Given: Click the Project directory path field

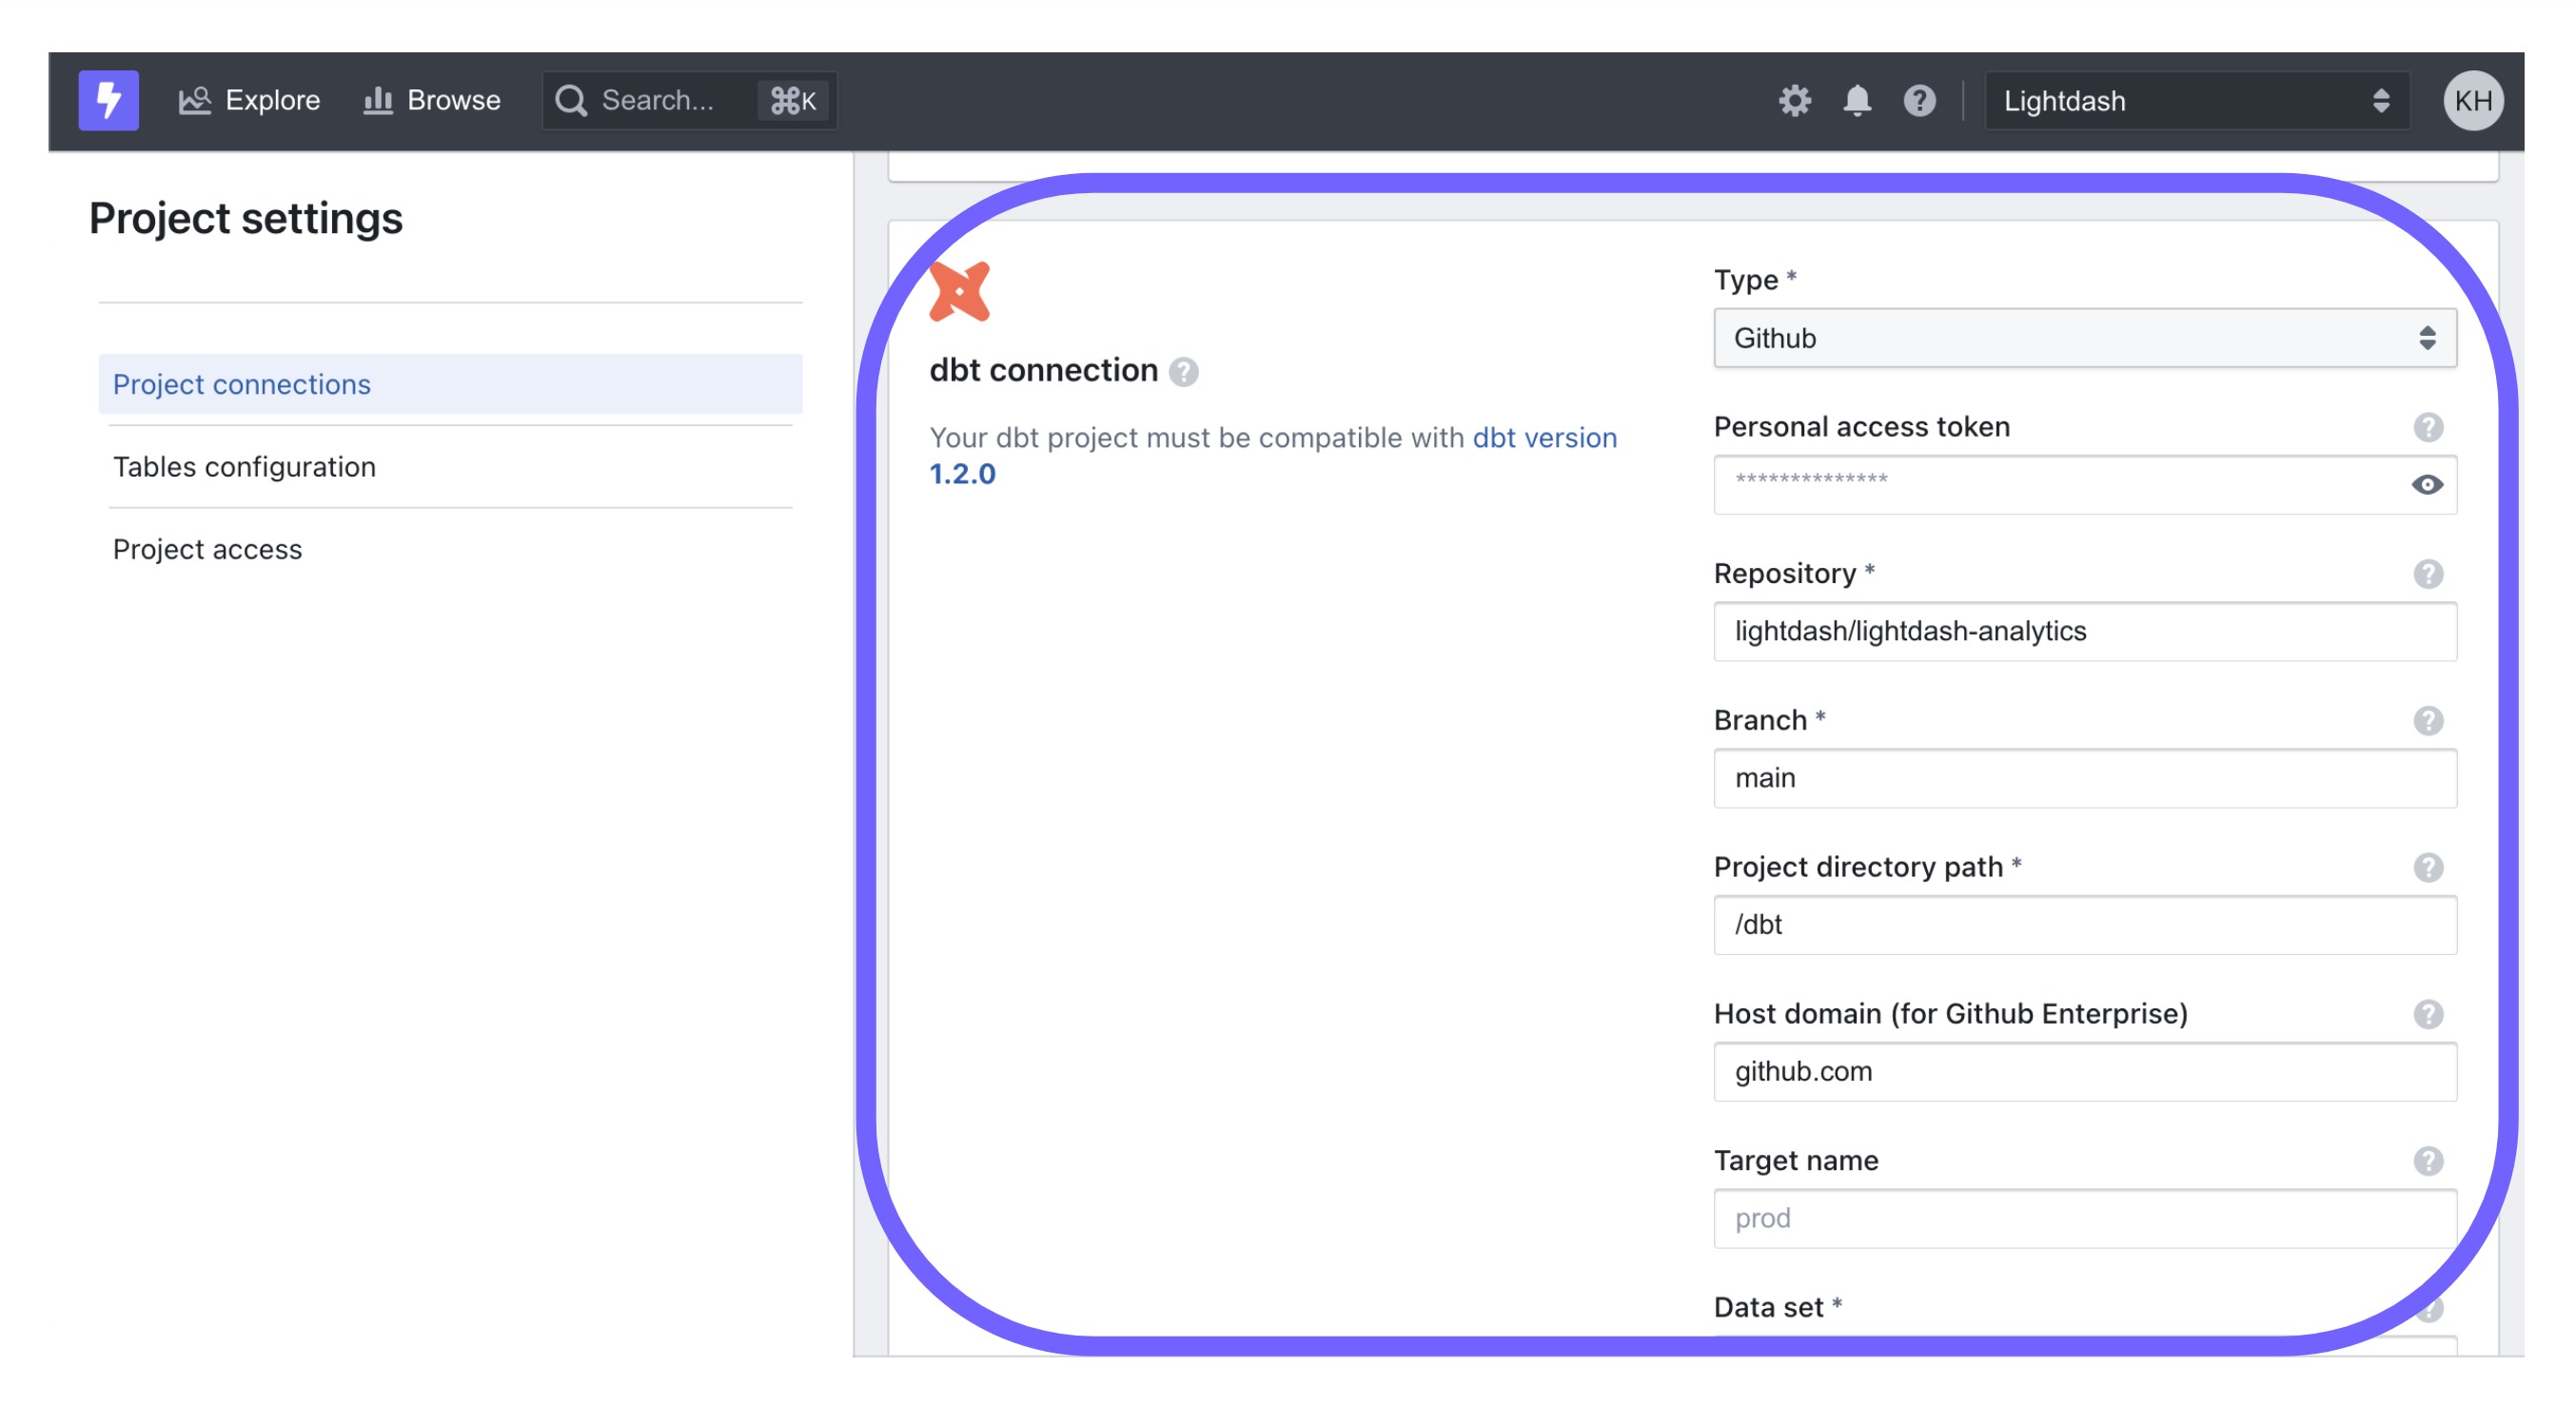Looking at the screenshot, I should click(x=2084, y=926).
